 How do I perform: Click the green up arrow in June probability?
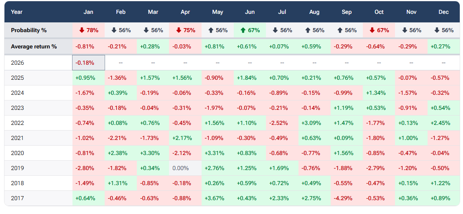(x=243, y=31)
